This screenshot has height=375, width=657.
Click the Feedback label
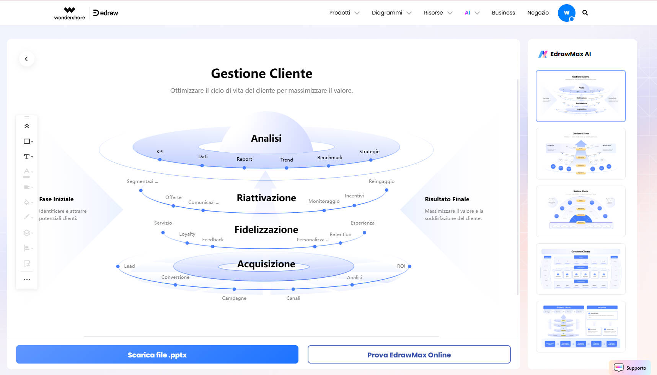coord(213,240)
